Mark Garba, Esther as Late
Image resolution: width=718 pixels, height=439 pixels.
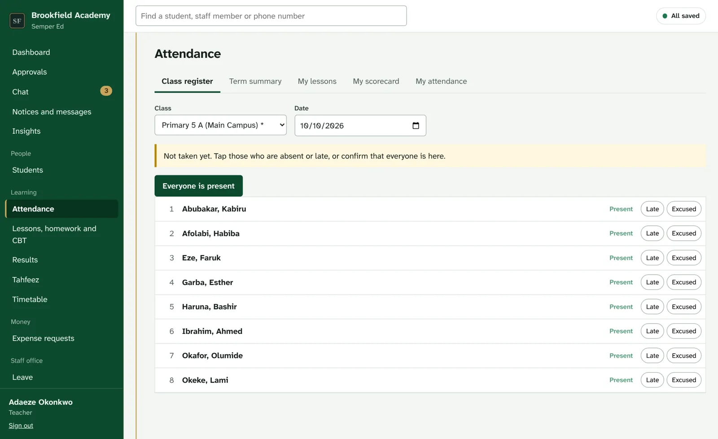coord(652,282)
